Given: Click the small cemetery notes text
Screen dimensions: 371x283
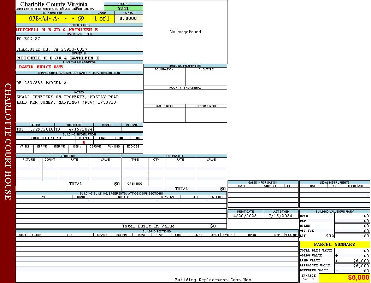Looking at the screenshot, I should point(67,99).
